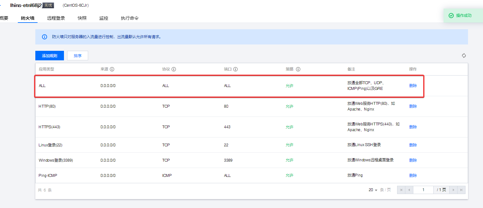
Task: Click the 无忧 badge beside instance name
Action: 48,5
